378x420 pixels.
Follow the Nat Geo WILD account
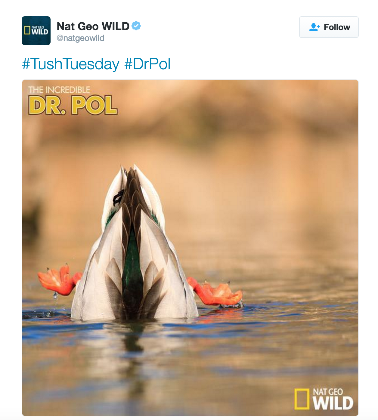(x=329, y=27)
